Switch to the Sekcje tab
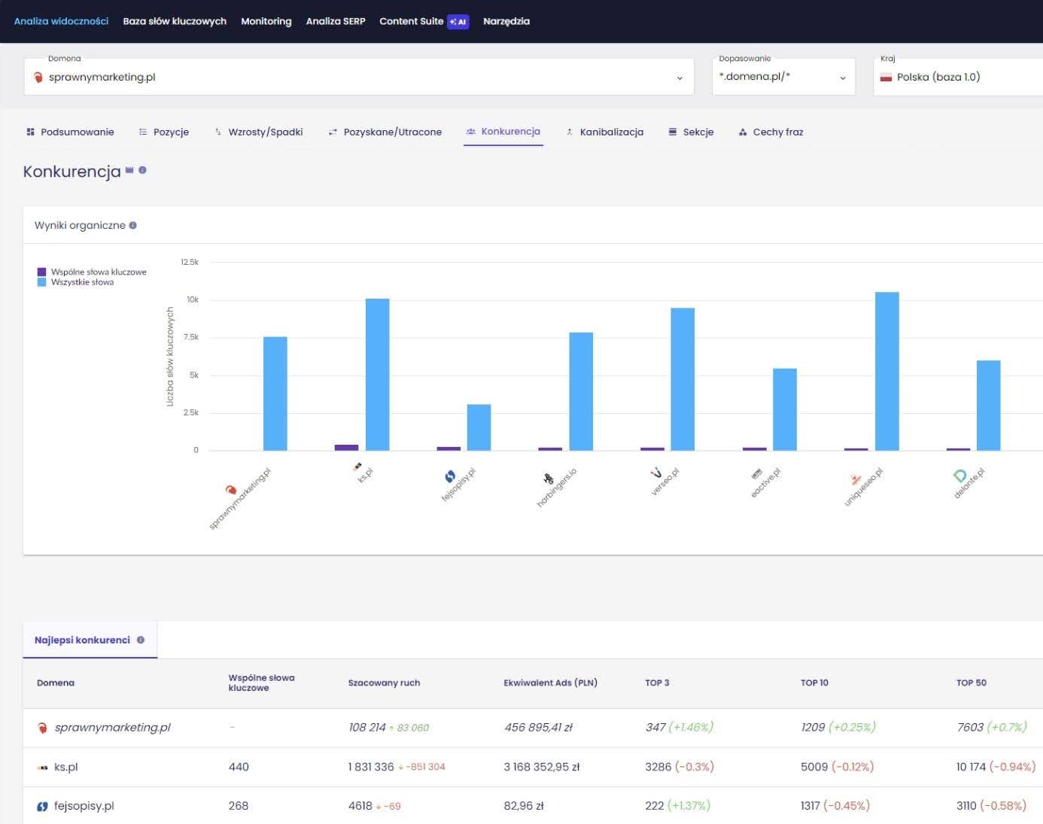 [x=691, y=132]
